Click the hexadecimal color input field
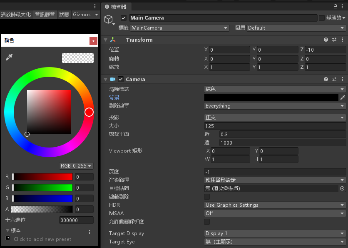Screen dimensions: 348x248 tap(76, 220)
